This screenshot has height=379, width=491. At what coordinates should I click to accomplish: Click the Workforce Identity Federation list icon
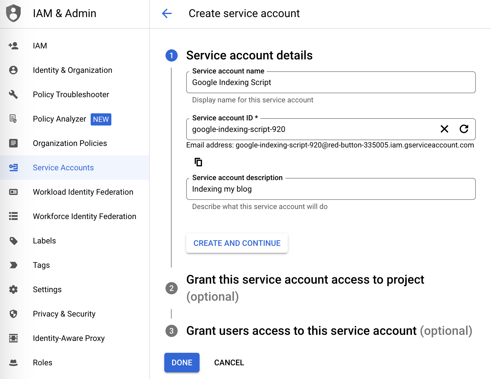click(x=13, y=216)
